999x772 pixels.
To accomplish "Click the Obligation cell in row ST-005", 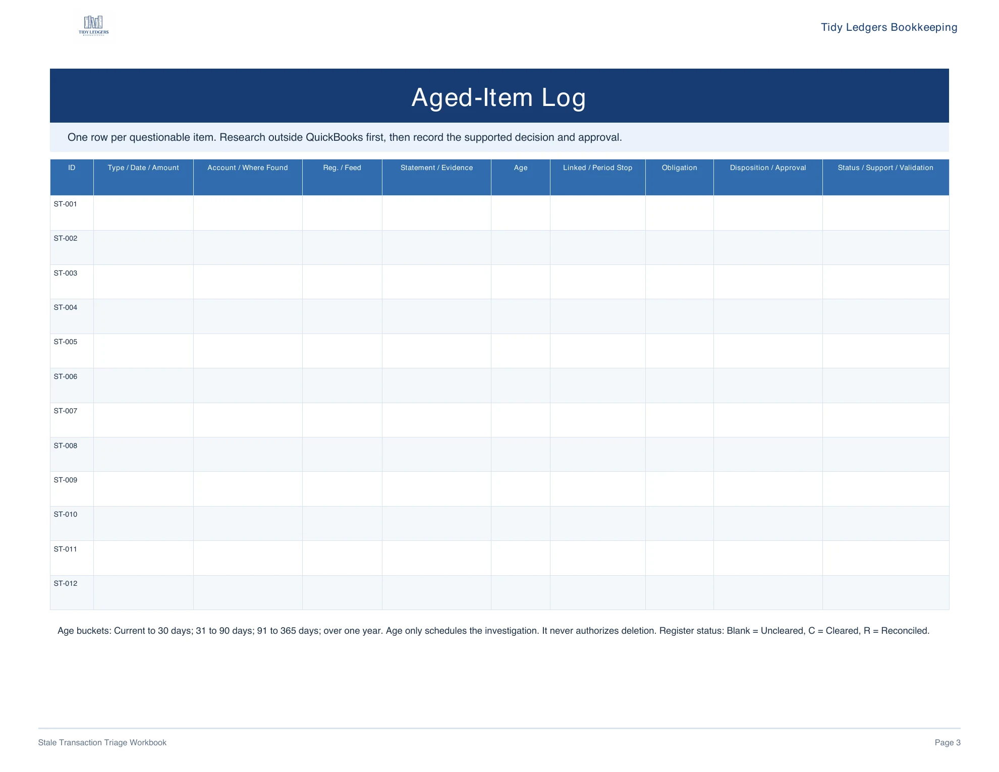I will tap(680, 351).
